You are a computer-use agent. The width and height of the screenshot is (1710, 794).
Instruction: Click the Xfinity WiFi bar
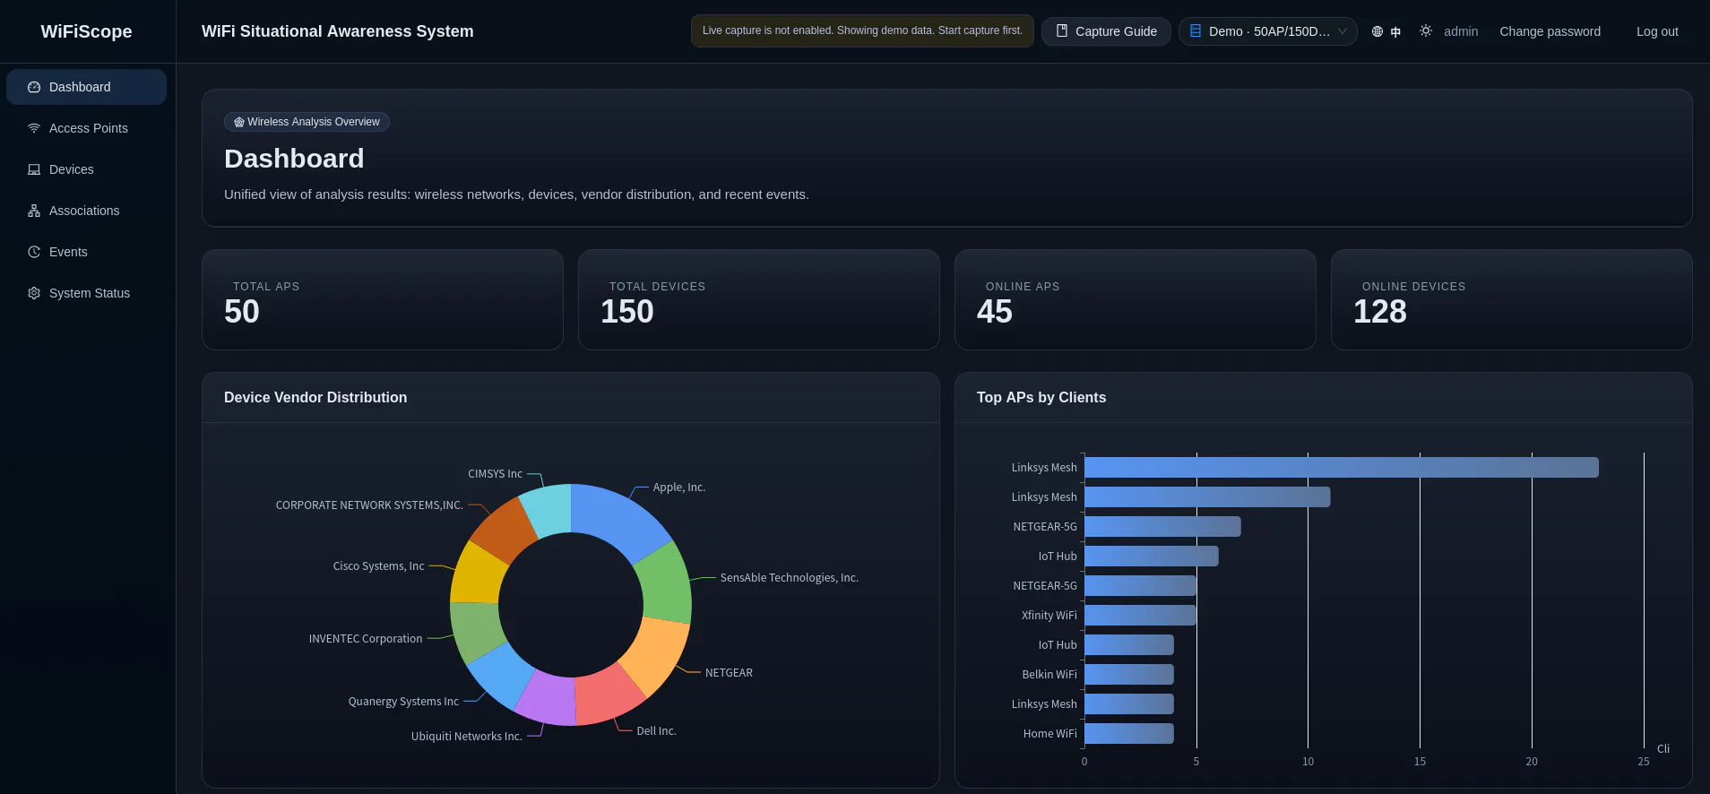click(x=1140, y=615)
